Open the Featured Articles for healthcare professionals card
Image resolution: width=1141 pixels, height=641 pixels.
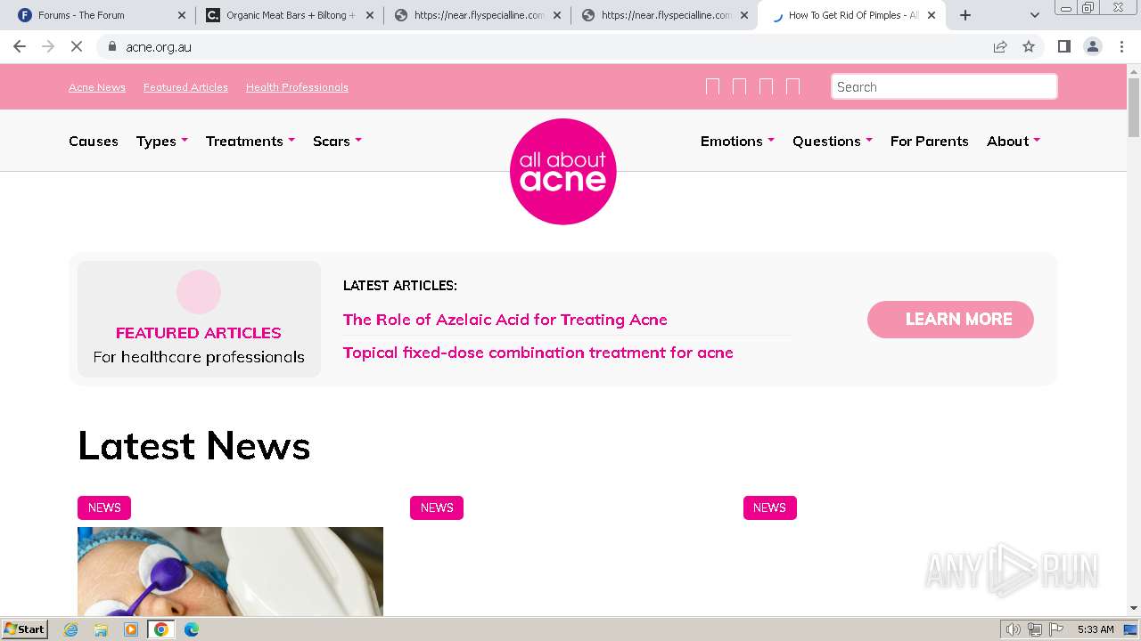[x=199, y=319]
